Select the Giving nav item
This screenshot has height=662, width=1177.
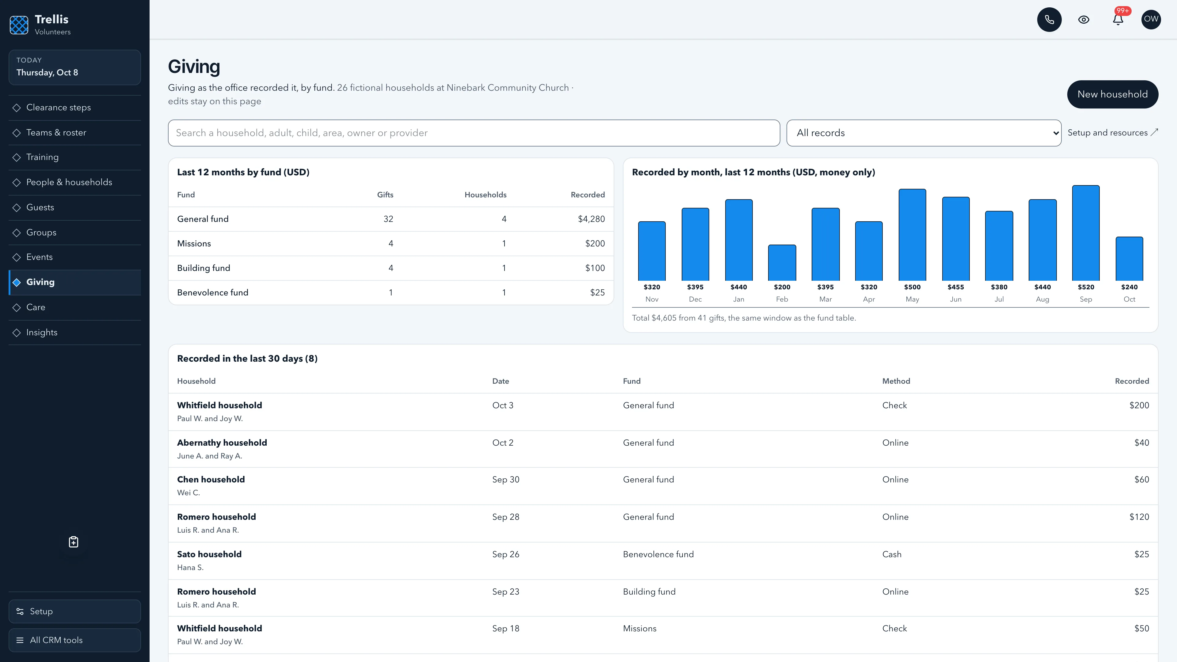click(74, 282)
